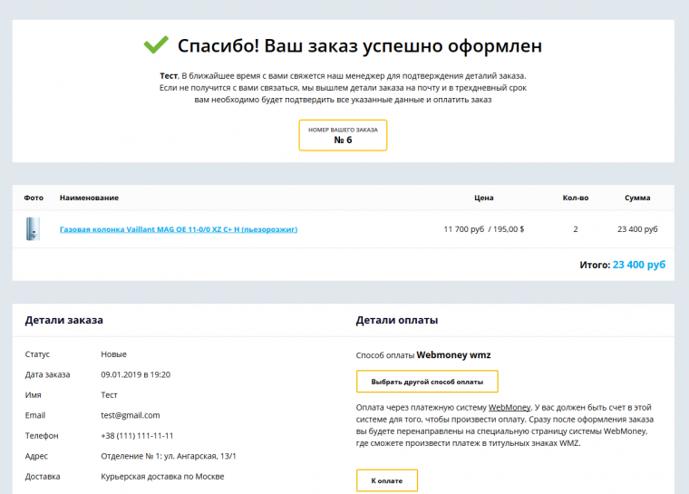Click the order number box № 6
Viewport: 689px width, 494px height.
coord(343,135)
